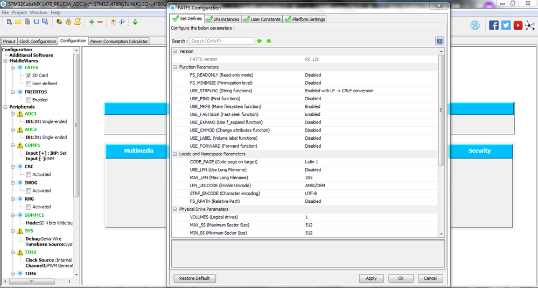This screenshot has height=288, width=538.
Task: Click the New Project toolbar icon
Action: point(9,22)
